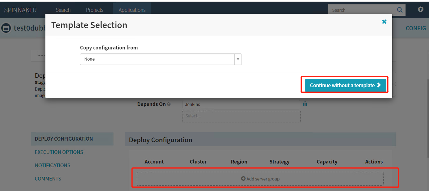429x191 pixels.
Task: Jump to EXECUTION OPTIONS section
Action: [59, 152]
